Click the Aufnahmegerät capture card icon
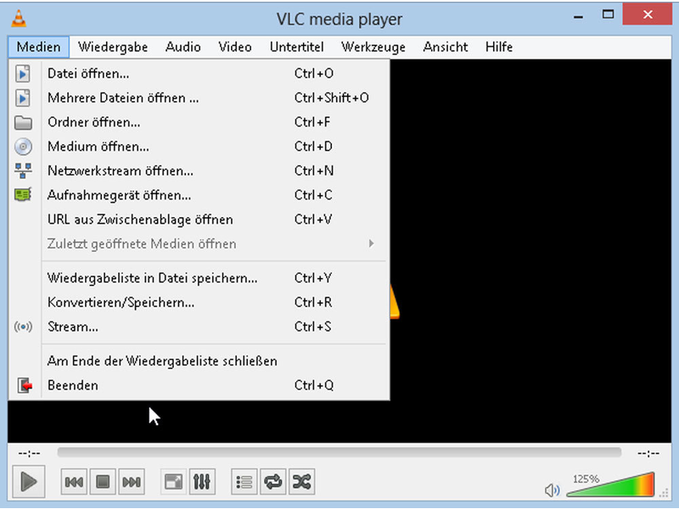The height and width of the screenshot is (509, 679). pyautogui.click(x=23, y=195)
